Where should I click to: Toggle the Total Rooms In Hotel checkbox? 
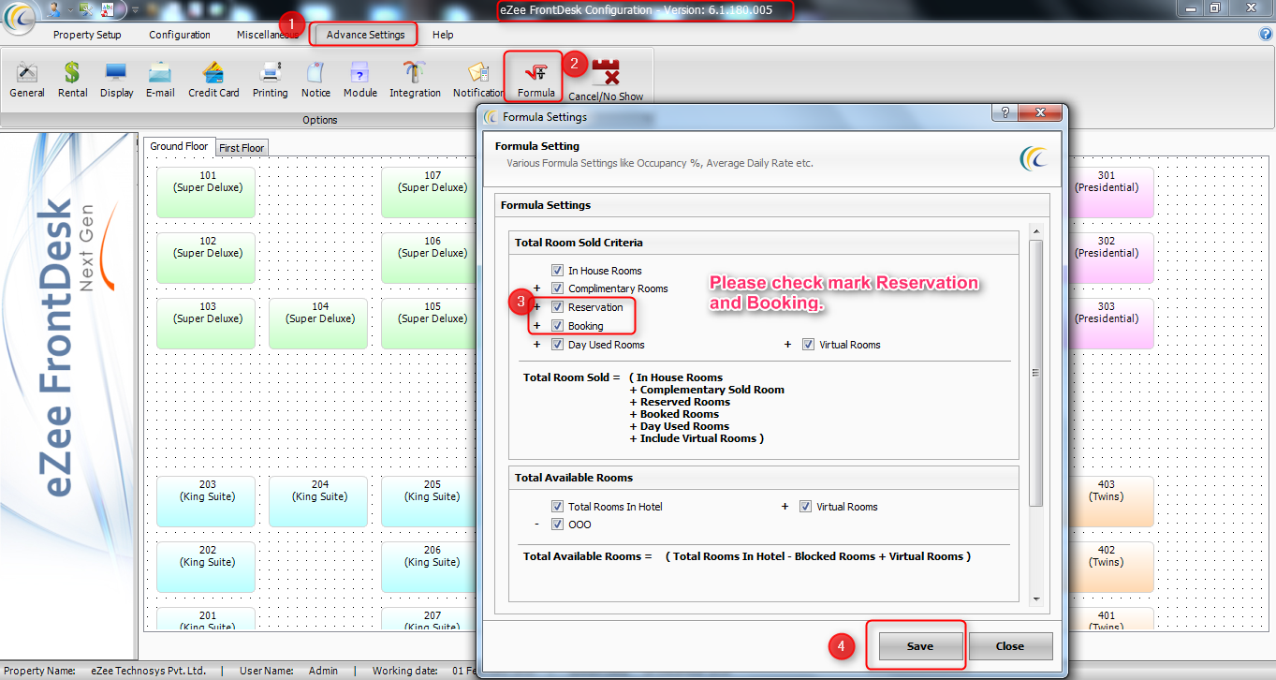coord(558,507)
